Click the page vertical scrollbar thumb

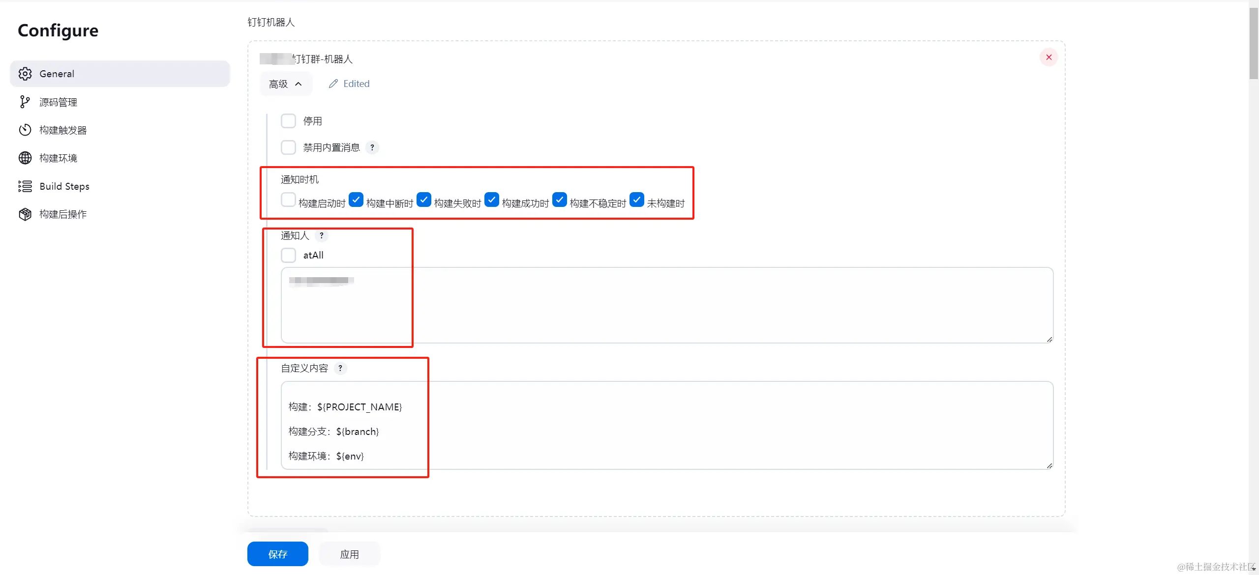pos(1254,44)
